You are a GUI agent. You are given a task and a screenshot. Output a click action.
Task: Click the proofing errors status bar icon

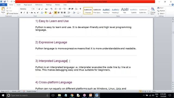click(24, 91)
